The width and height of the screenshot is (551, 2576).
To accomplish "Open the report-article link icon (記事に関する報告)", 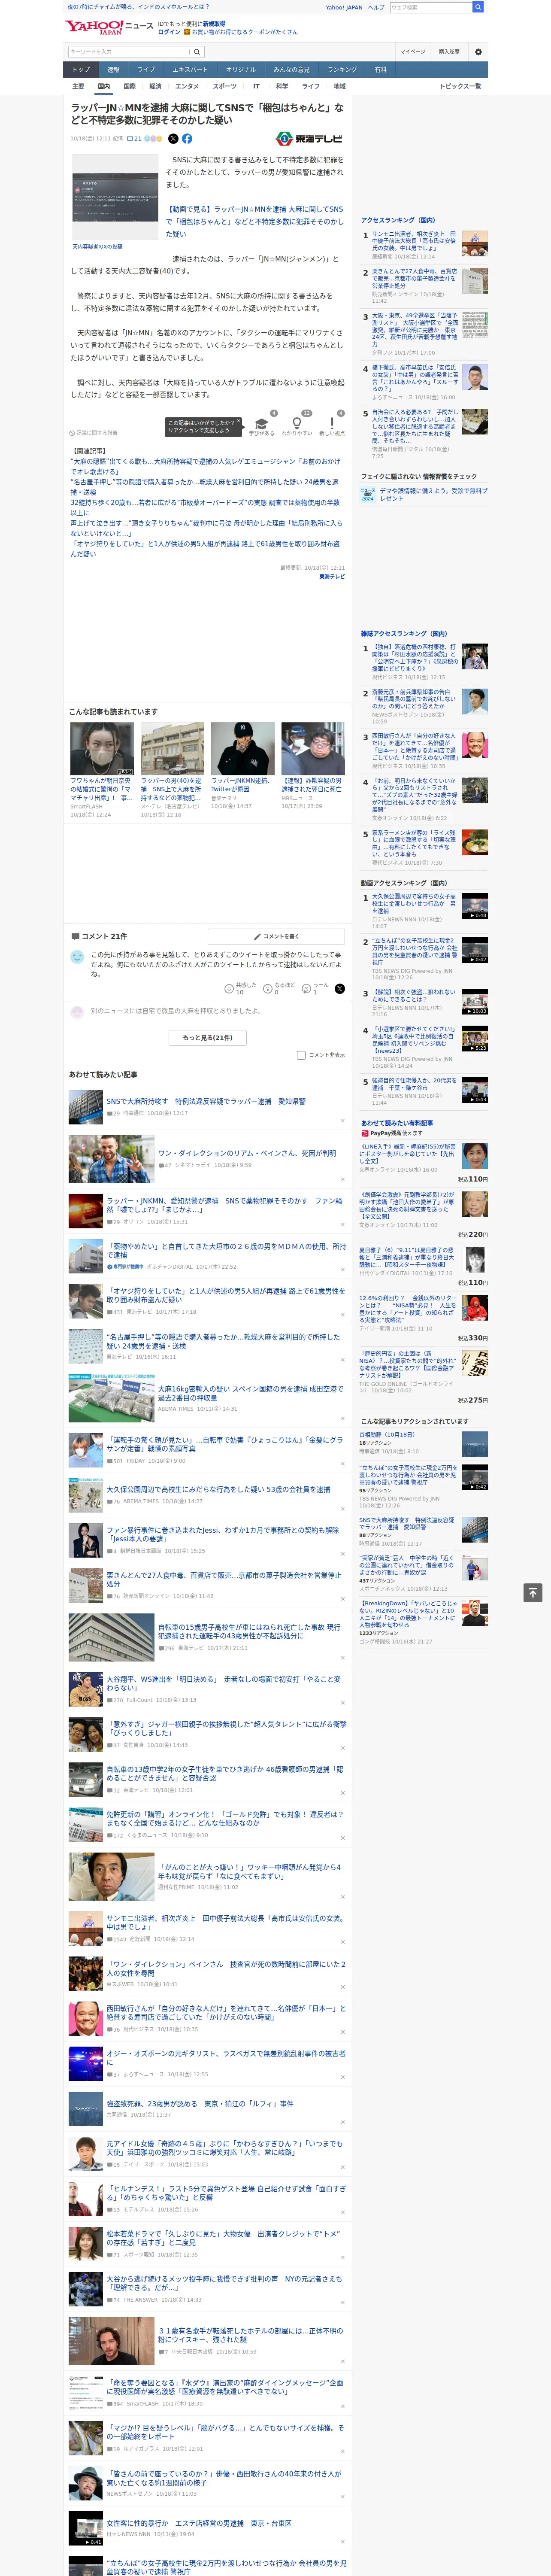I will [94, 433].
